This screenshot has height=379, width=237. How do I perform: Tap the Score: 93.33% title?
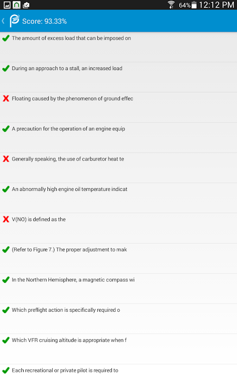click(45, 21)
